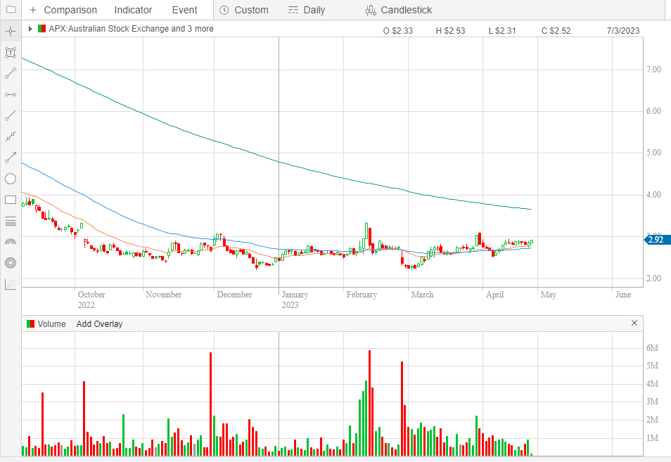This screenshot has width=671, height=462.
Task: Click the 3M volume axis label
Action: (652, 402)
